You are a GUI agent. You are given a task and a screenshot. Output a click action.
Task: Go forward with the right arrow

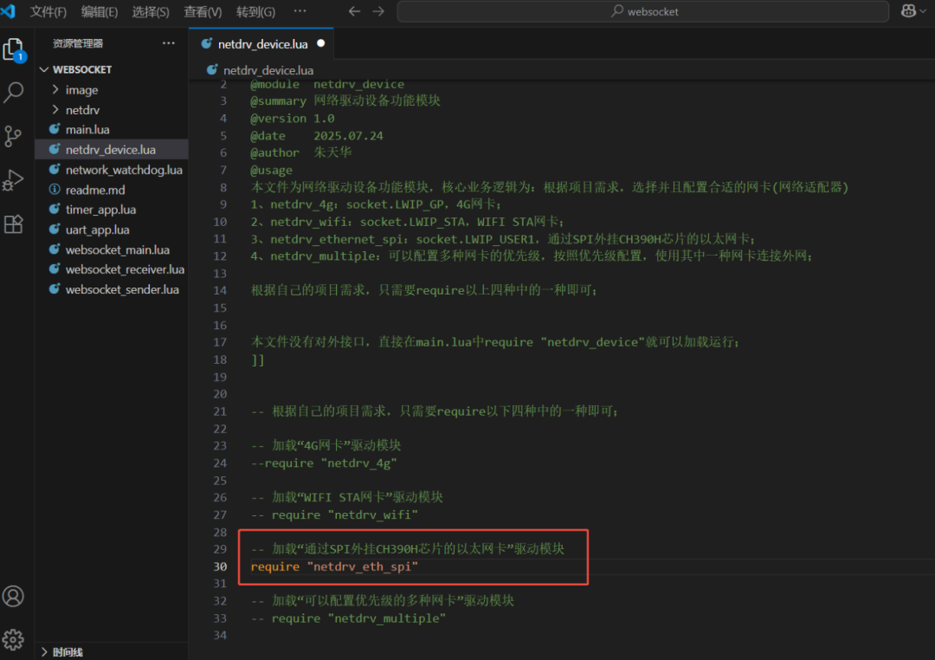[x=378, y=11]
